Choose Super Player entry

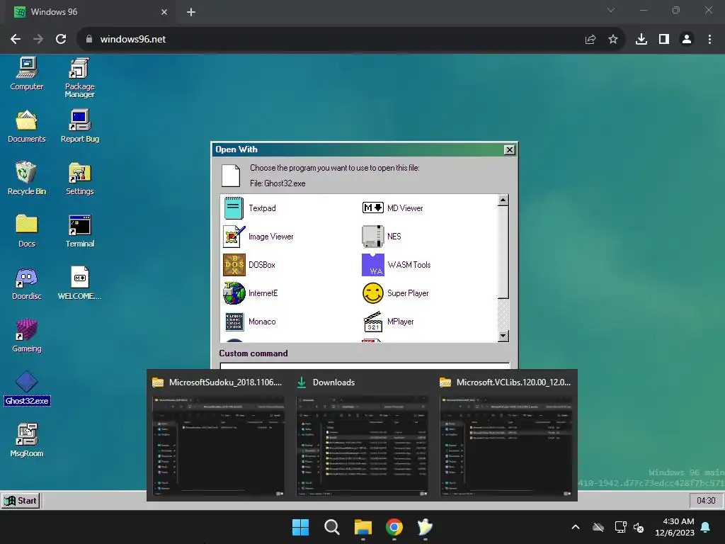coord(396,293)
